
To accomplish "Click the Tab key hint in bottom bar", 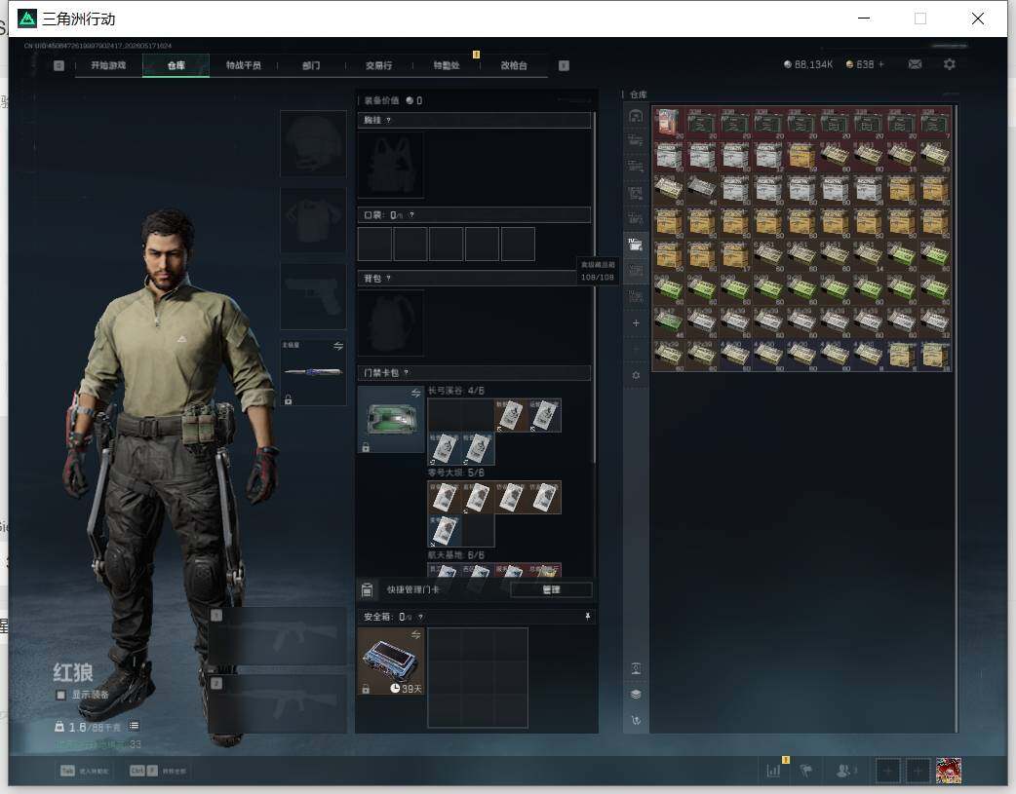I will click(68, 771).
